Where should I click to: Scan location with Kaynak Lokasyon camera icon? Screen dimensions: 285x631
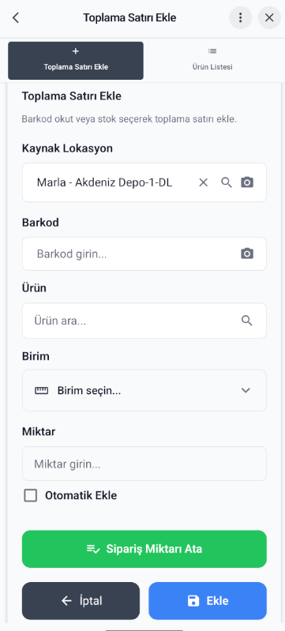(x=247, y=182)
